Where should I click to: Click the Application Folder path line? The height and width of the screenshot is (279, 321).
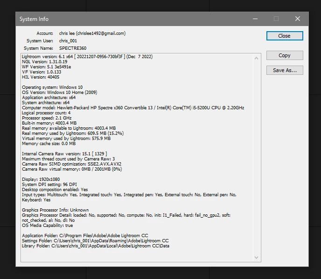[85, 236]
